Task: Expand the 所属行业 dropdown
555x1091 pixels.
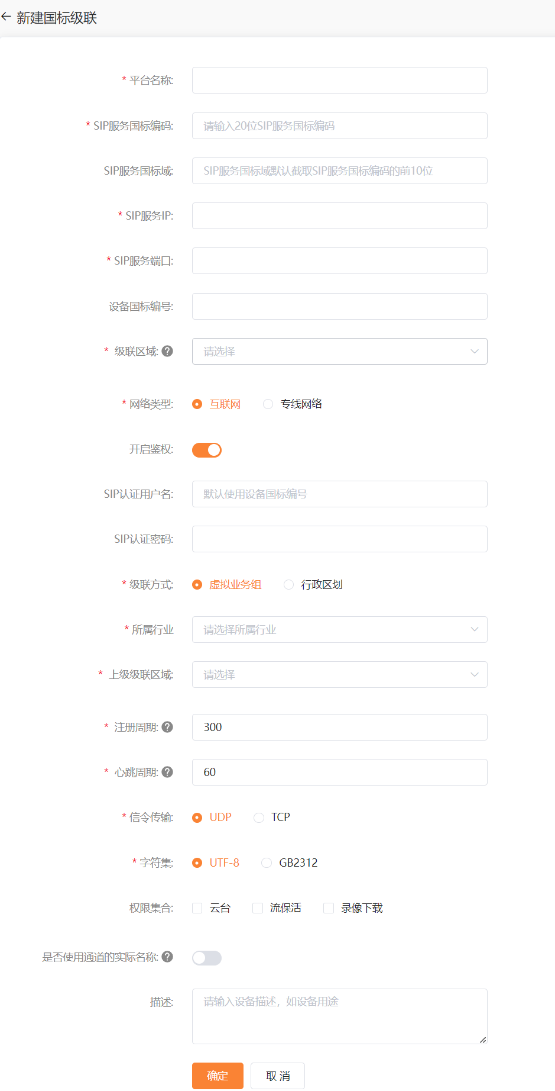Action: [x=340, y=630]
